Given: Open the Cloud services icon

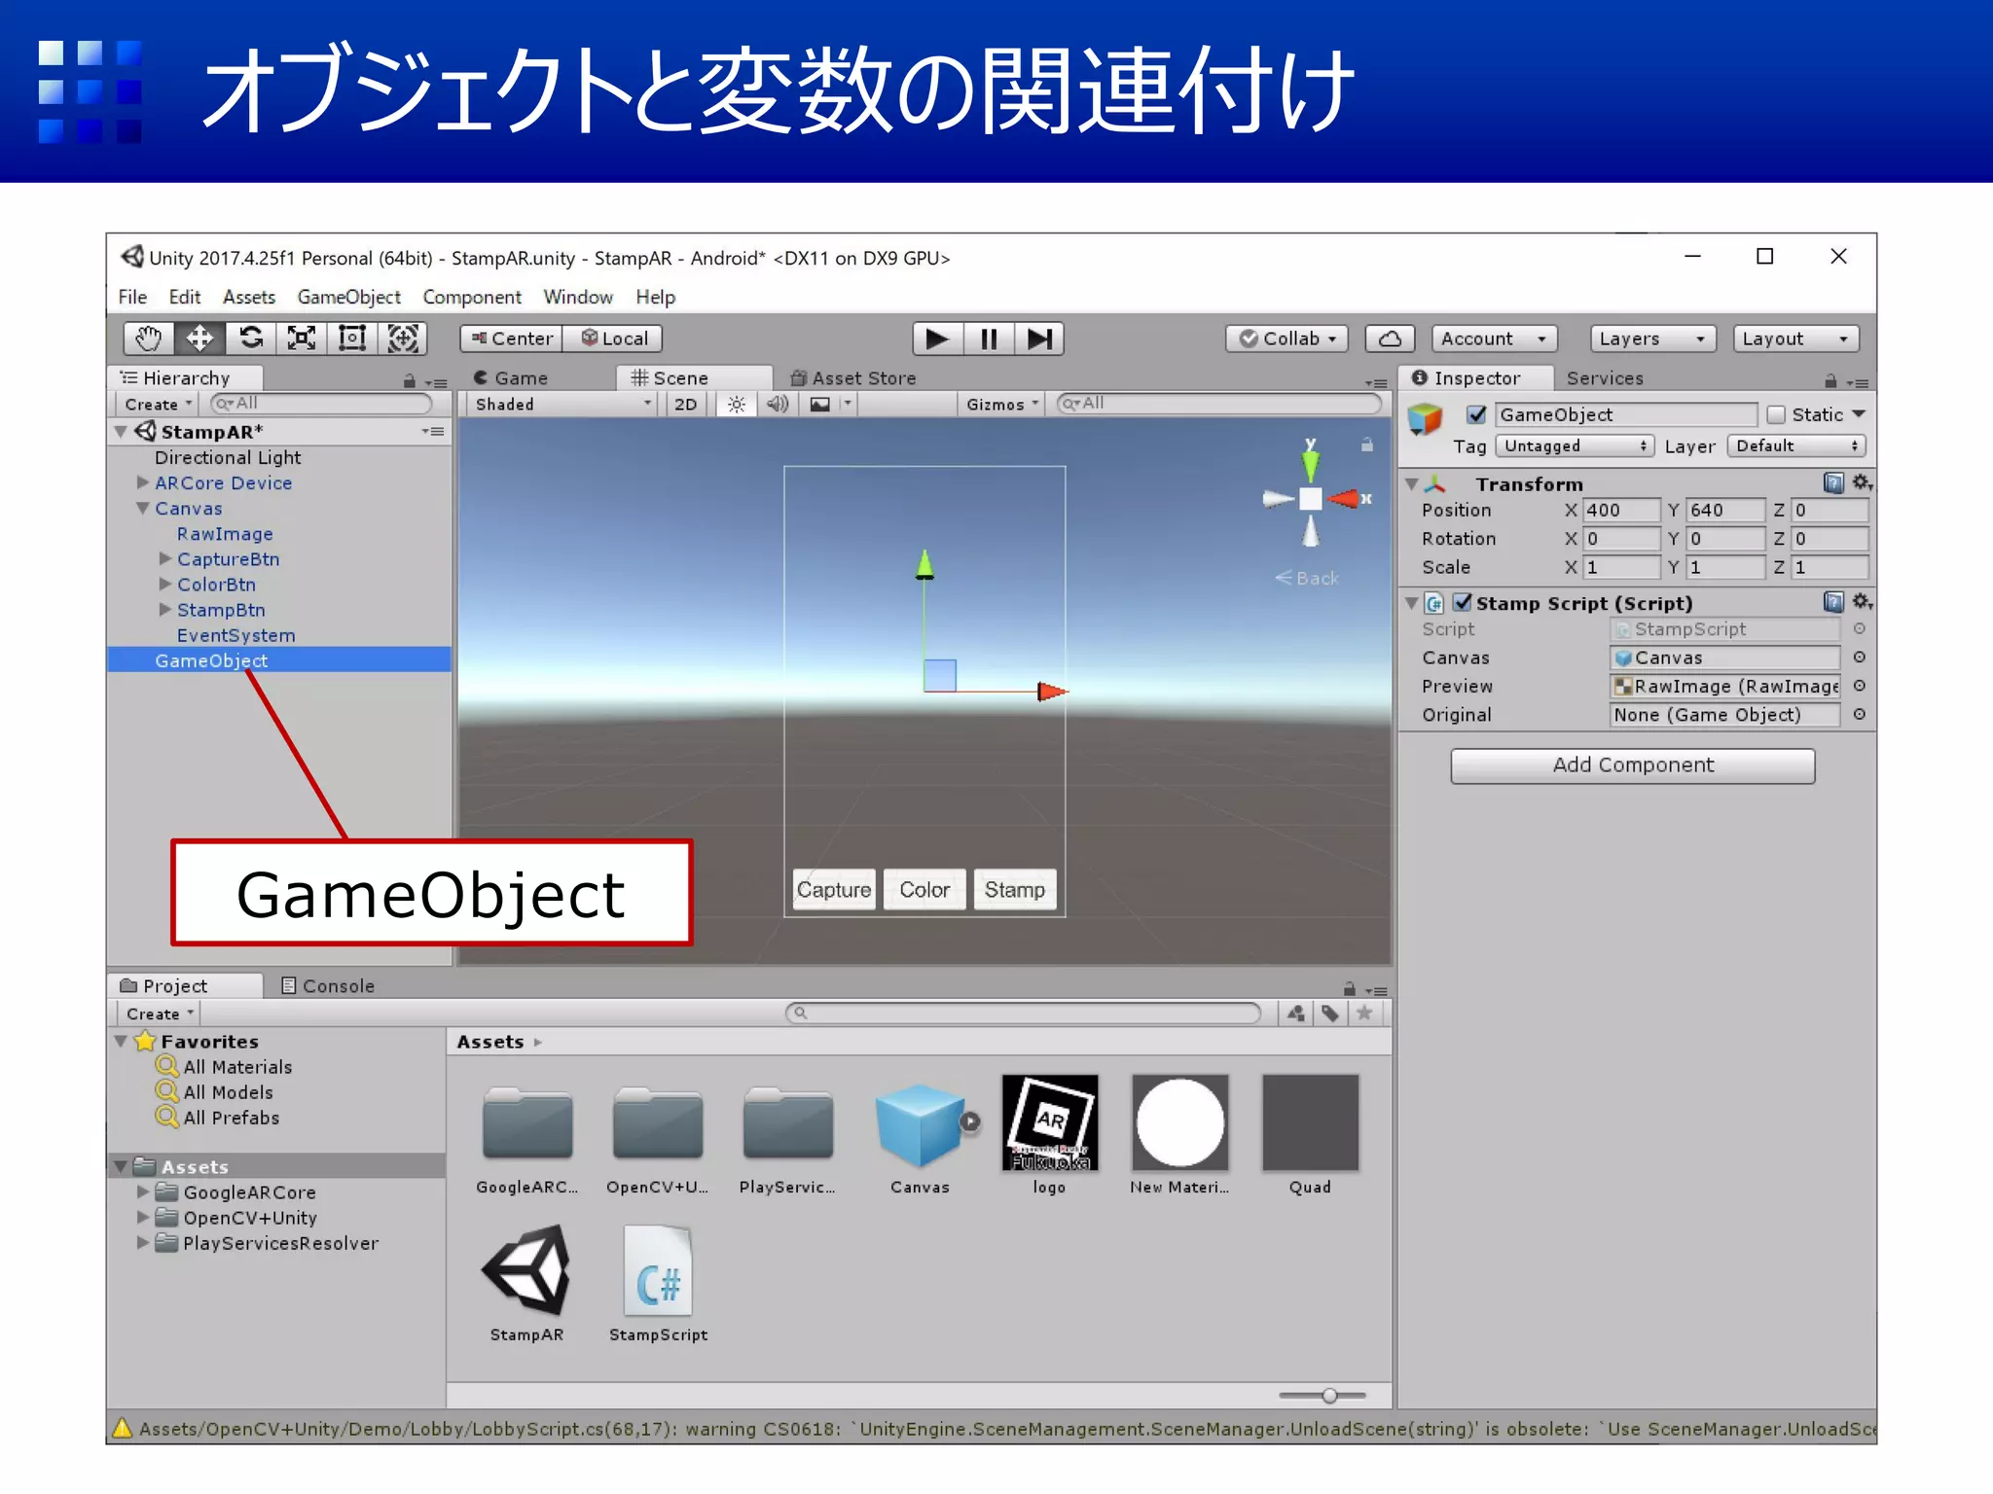Looking at the screenshot, I should click(1390, 338).
